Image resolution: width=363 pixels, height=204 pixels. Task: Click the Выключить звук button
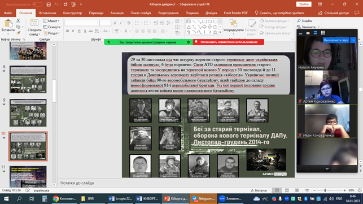coord(336,40)
